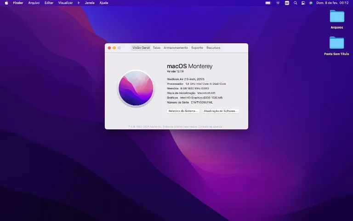Click the battery status icon
Image resolution: width=353 pixels, height=221 pixels.
[x=268, y=3]
